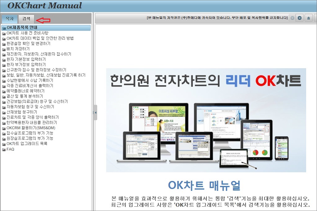
Task: Select 환자 기본정보 입력하기 in the contents
Action: (26, 59)
